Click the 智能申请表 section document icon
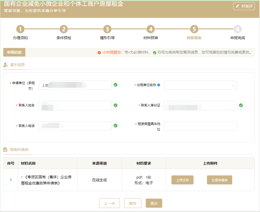The height and width of the screenshot is (212, 260). click(5, 150)
